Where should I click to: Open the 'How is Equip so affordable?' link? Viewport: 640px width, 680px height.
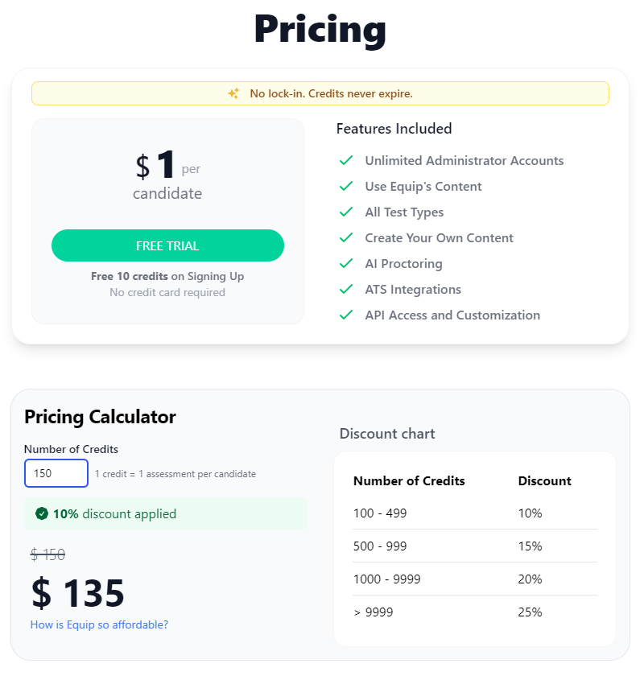99,624
